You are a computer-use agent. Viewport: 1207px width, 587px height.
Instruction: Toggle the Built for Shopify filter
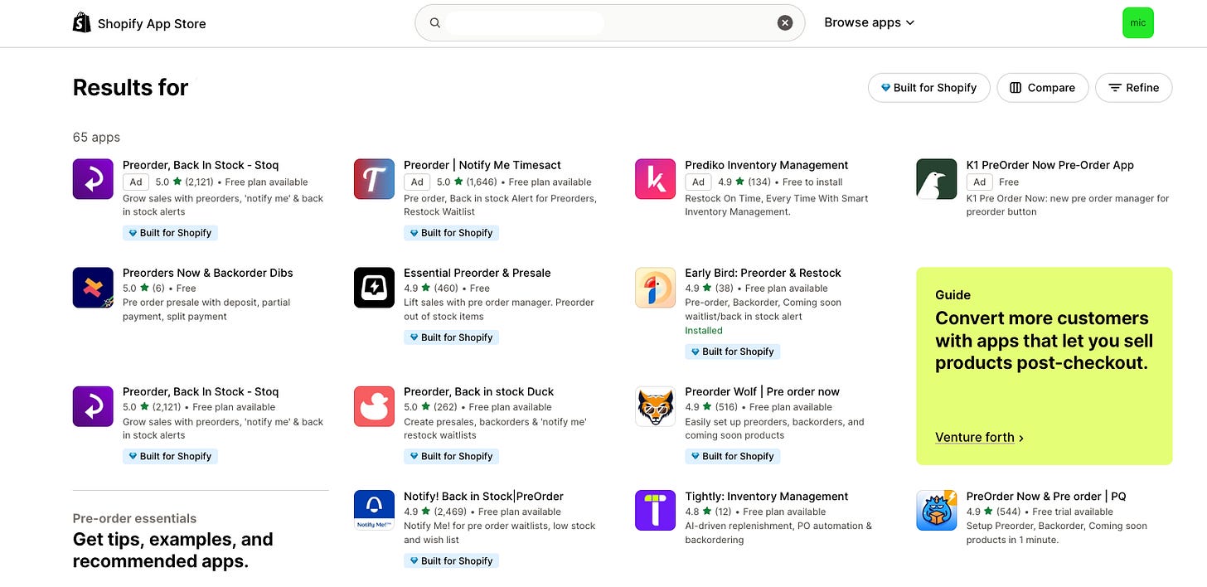tap(928, 87)
